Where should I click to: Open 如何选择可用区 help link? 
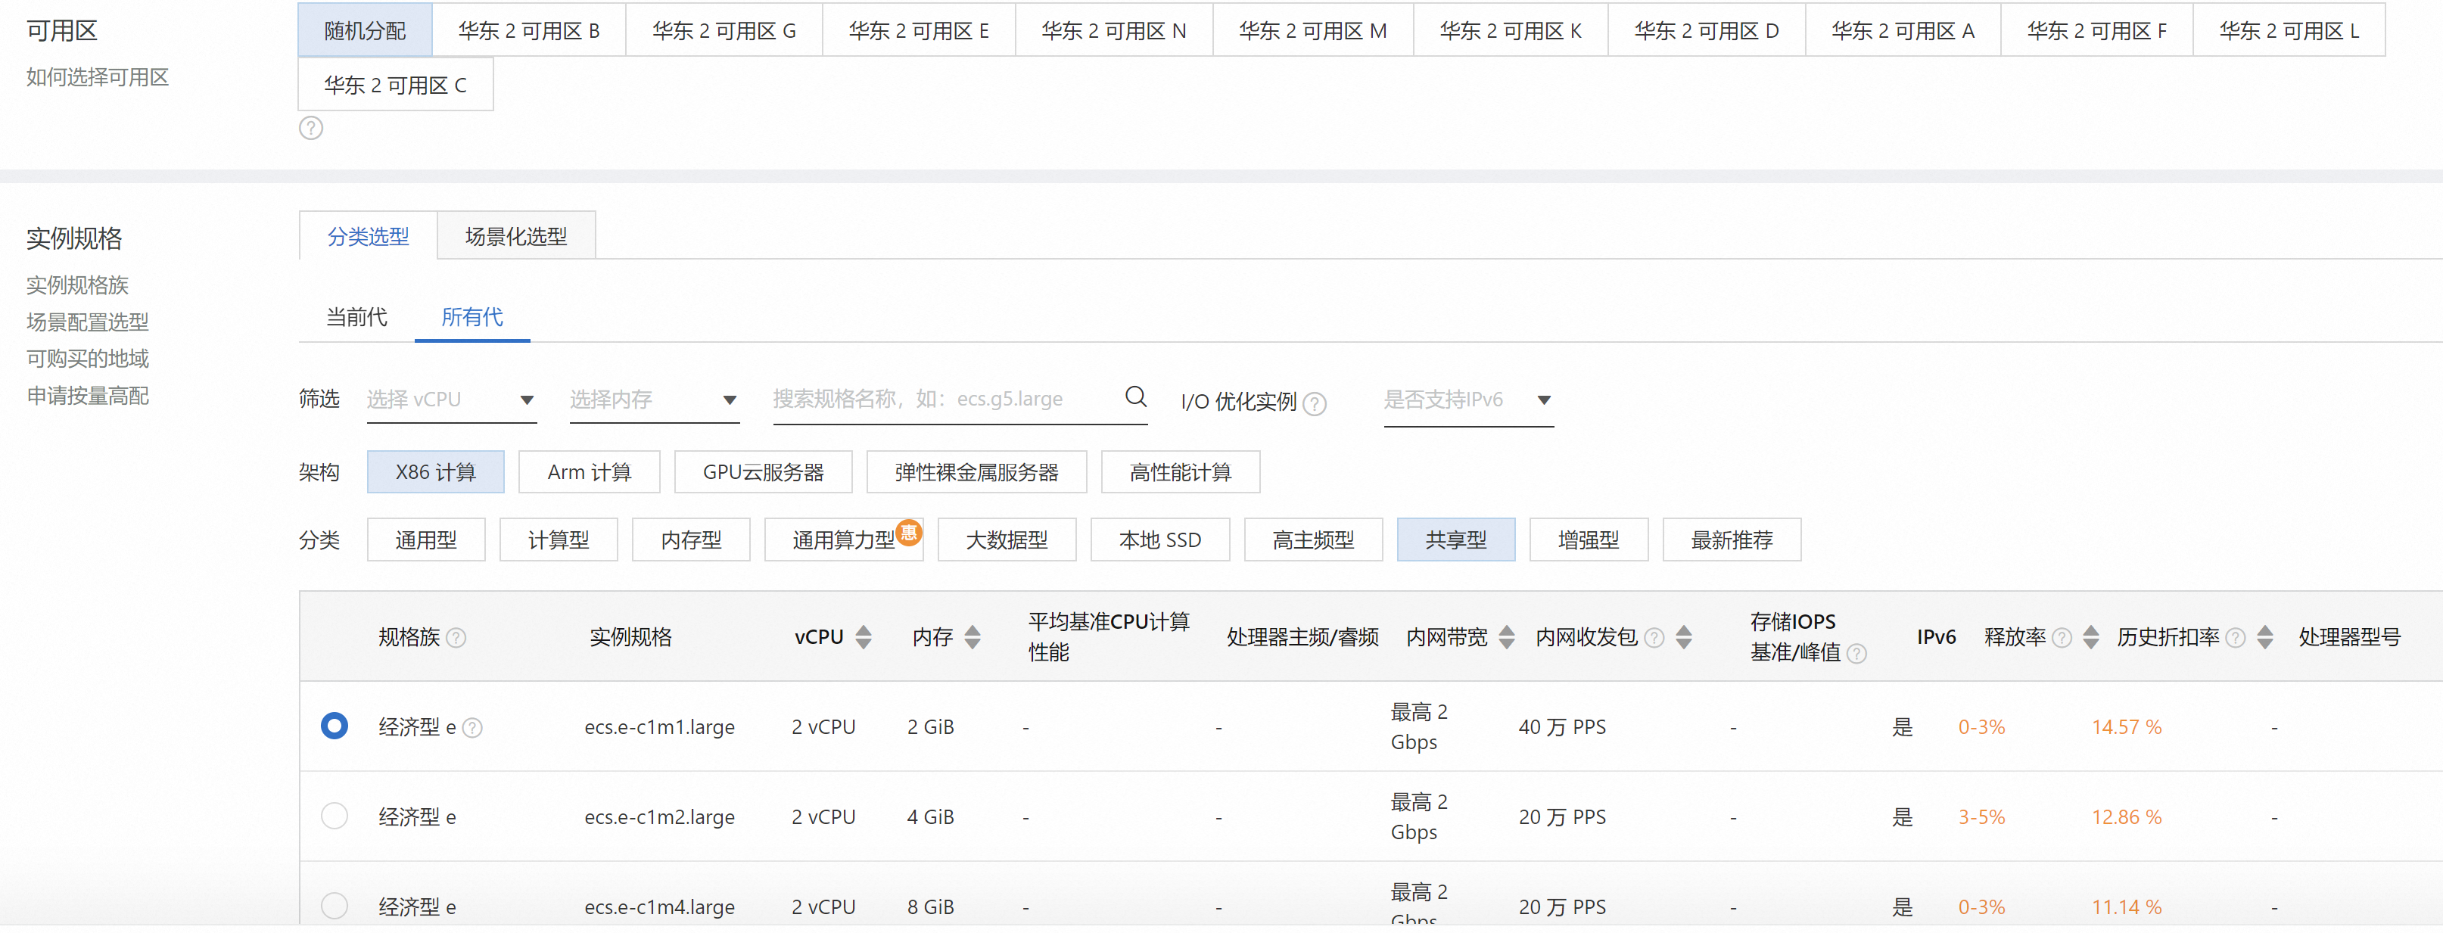(x=98, y=76)
